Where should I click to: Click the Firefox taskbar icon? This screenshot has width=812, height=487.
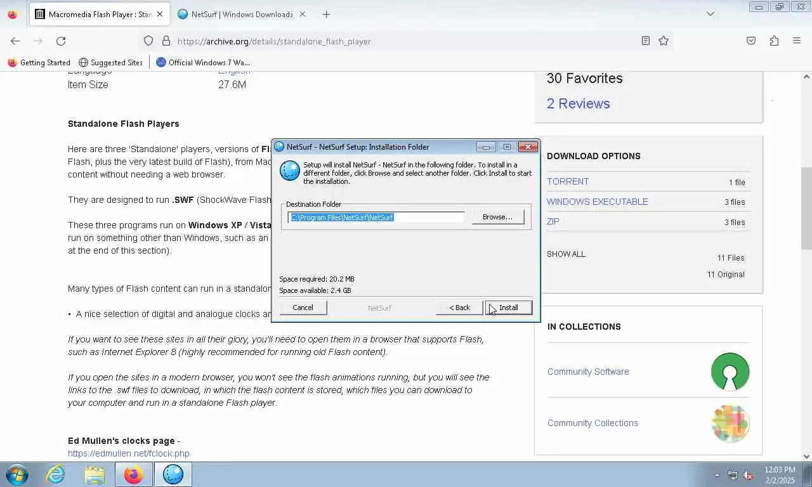[x=133, y=474]
